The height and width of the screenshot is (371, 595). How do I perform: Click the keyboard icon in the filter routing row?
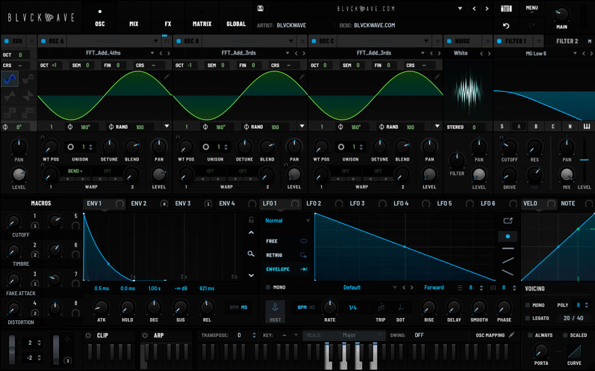[586, 126]
